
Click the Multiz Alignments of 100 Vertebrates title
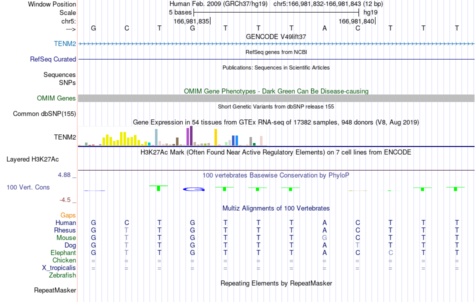pos(276,208)
